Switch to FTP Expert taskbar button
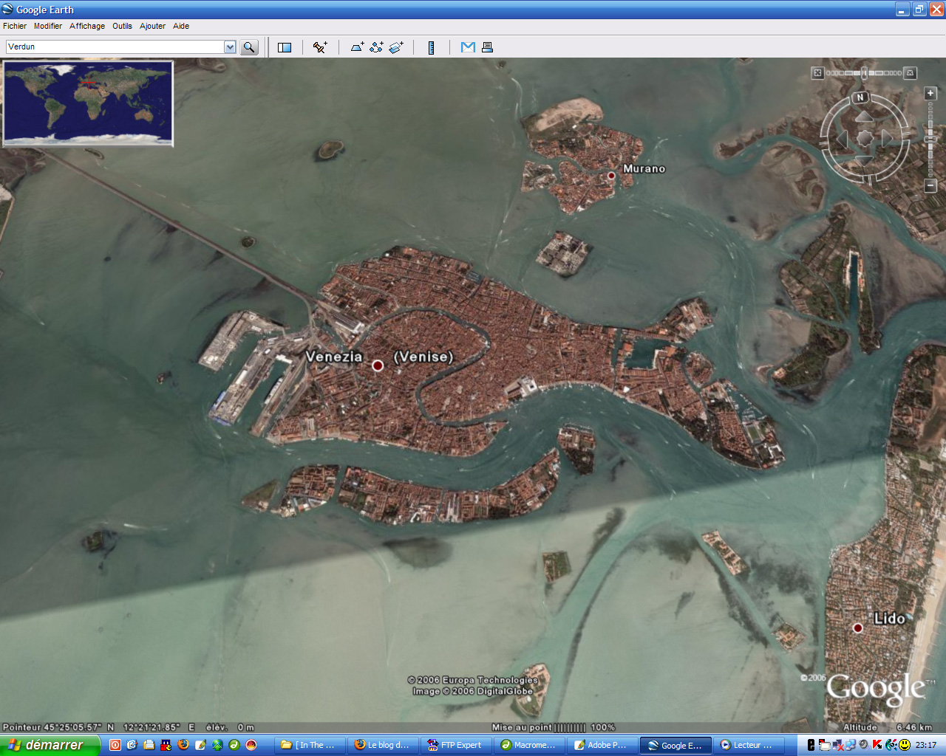 tap(455, 745)
